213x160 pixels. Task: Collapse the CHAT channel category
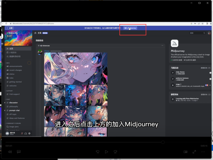tap(7, 99)
